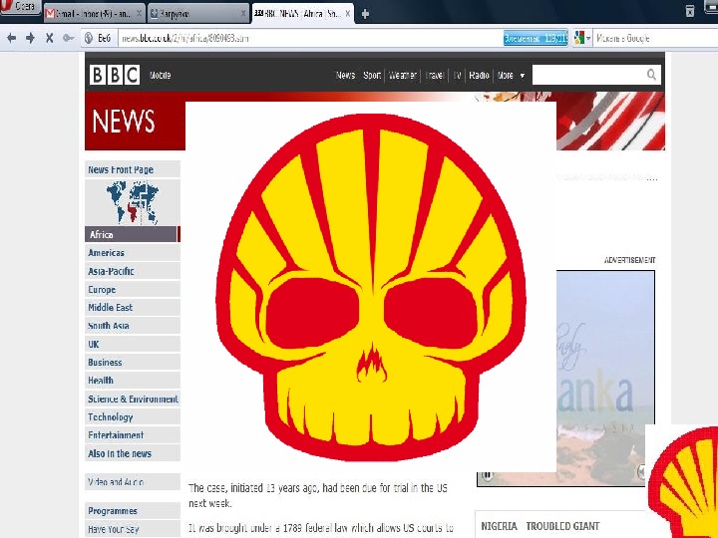This screenshot has width=718, height=538.
Task: Click the browser address bar URL
Action: pos(185,38)
